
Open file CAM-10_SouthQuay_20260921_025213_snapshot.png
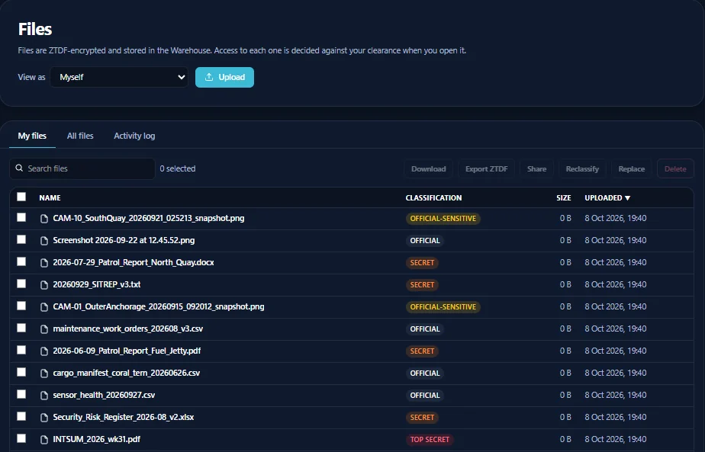[x=149, y=218]
